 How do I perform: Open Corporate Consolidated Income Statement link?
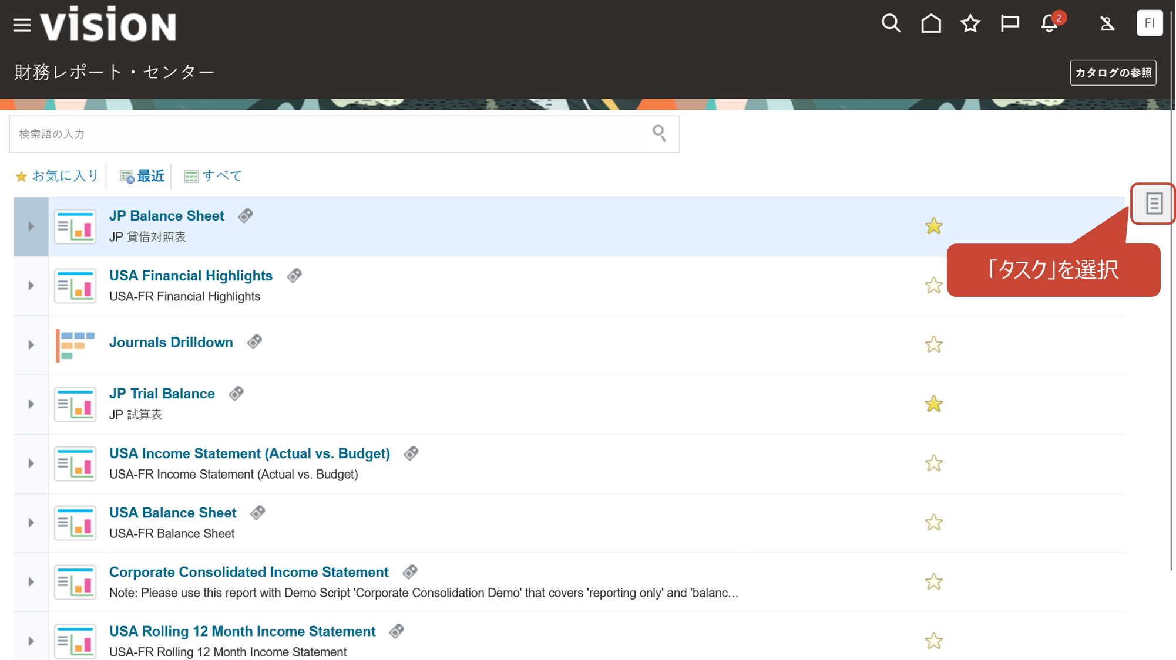[248, 572]
